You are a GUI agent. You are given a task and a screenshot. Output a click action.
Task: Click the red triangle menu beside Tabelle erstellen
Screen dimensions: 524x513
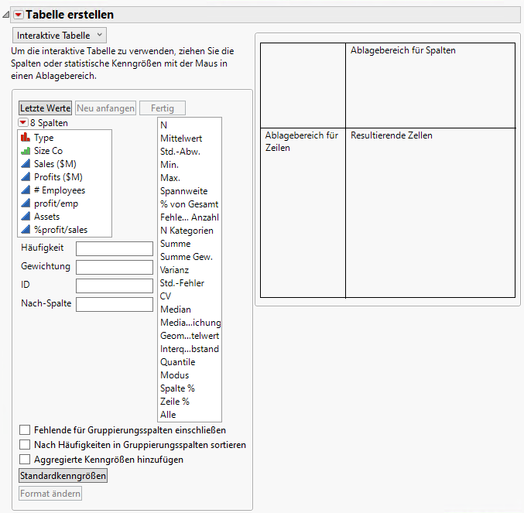[x=18, y=15]
